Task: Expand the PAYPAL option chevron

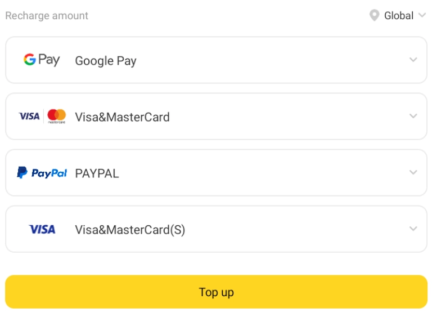Action: point(413,172)
